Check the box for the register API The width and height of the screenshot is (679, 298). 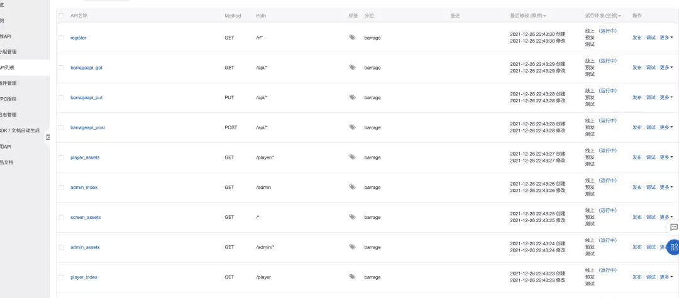coord(61,38)
